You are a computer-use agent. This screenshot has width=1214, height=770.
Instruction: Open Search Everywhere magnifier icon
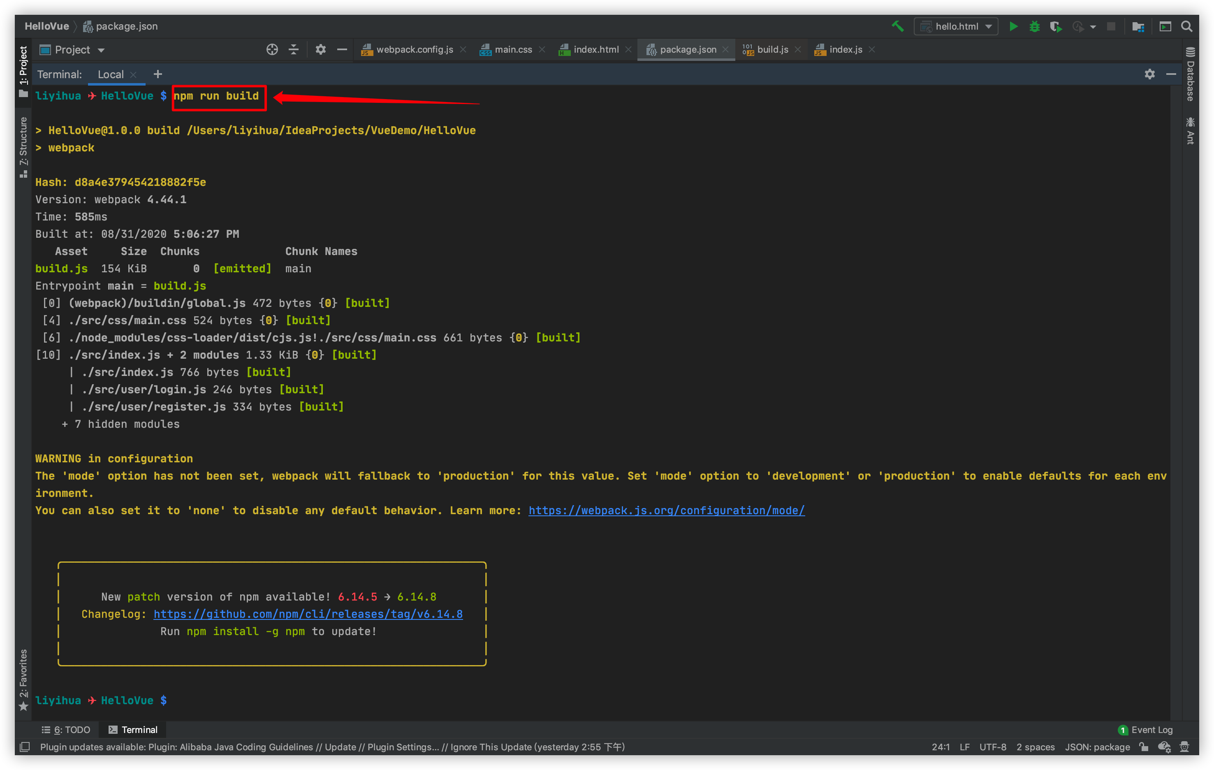[1186, 27]
